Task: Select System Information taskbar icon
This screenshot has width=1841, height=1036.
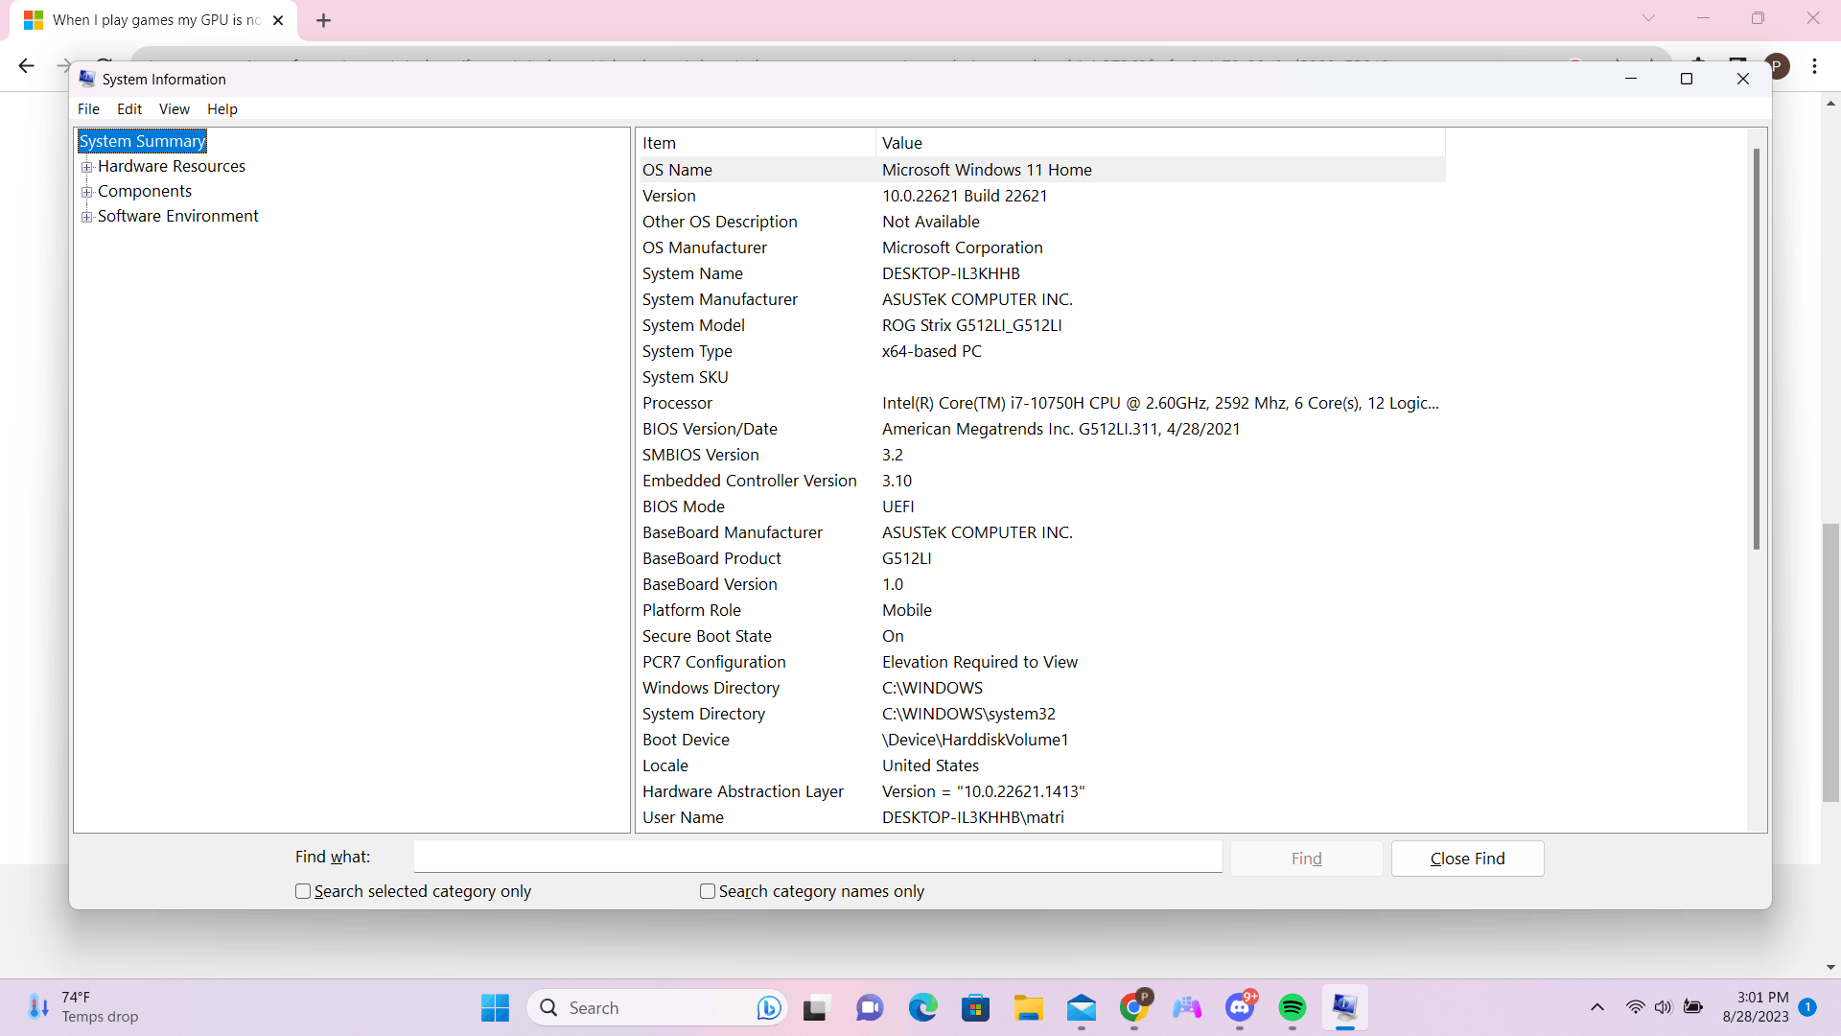Action: click(1344, 1007)
